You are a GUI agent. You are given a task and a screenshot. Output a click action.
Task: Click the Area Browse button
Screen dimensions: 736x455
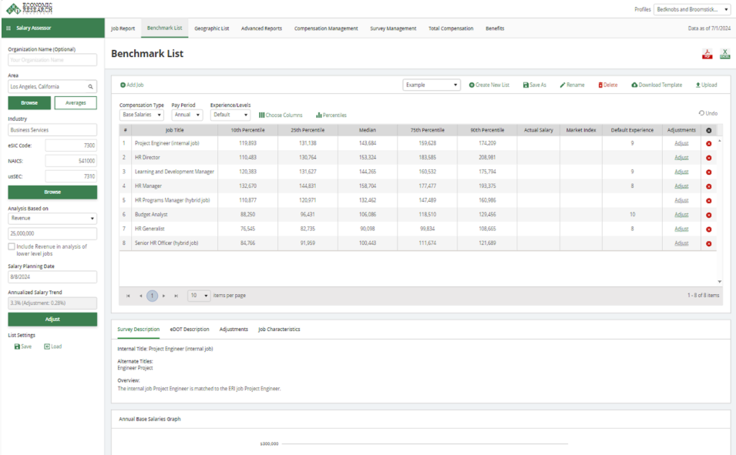(29, 102)
